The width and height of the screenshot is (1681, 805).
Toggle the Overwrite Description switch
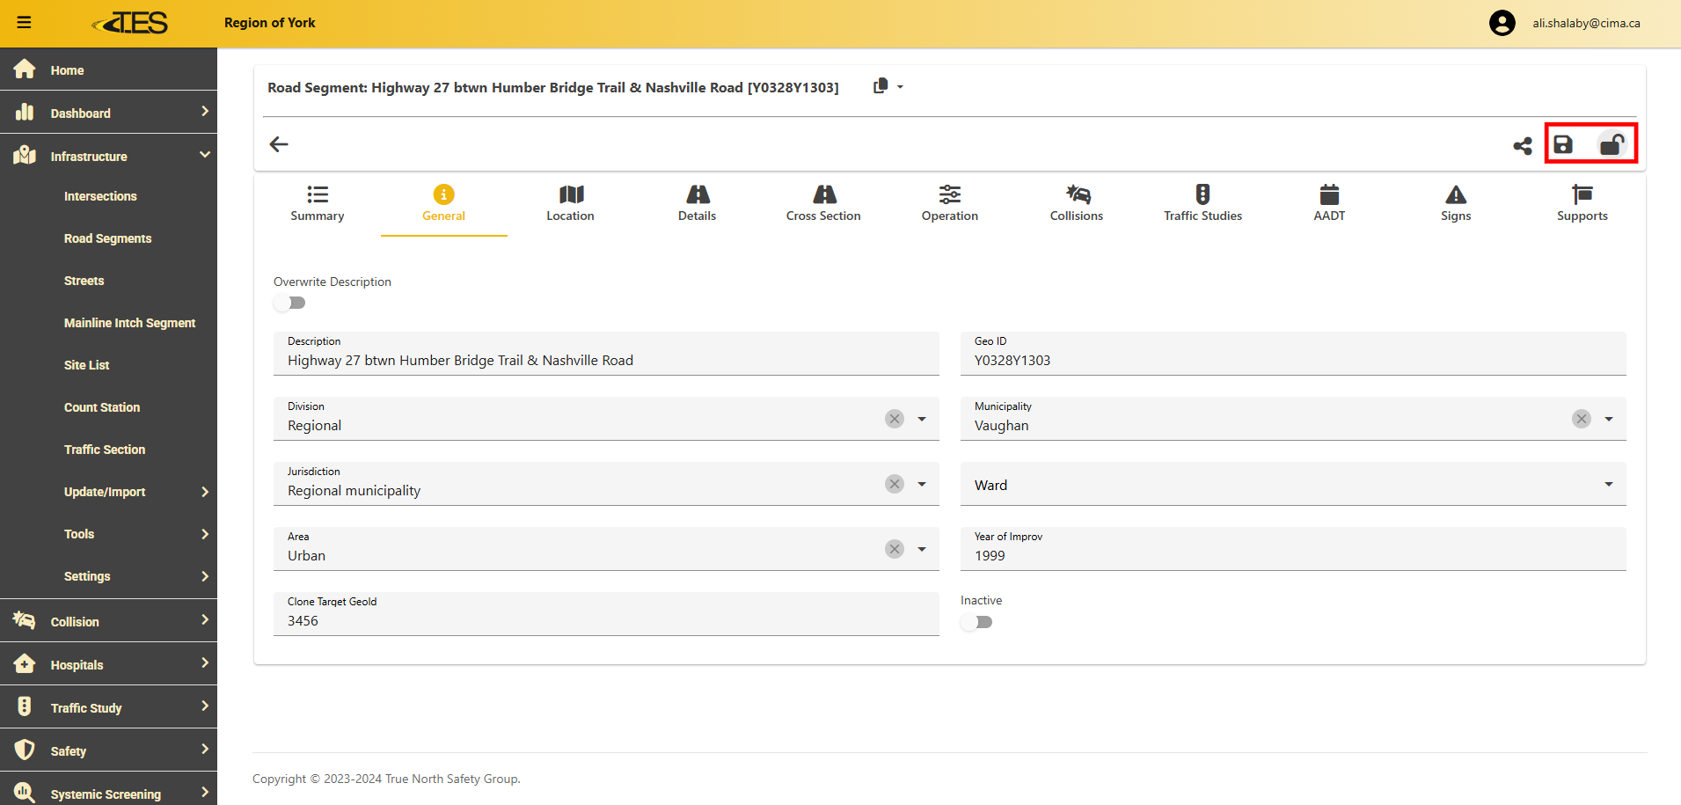point(289,303)
